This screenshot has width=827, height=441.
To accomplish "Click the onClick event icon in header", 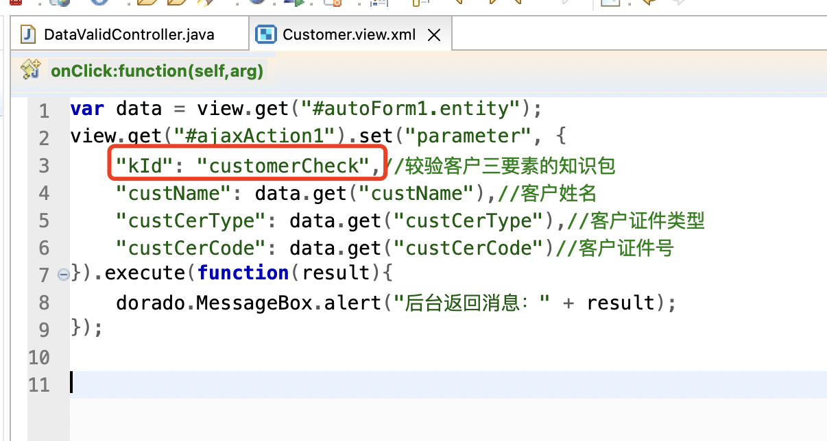I will [30, 70].
